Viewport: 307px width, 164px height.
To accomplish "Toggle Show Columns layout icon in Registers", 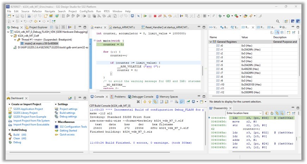I will pyautogui.click(x=277, y=32).
